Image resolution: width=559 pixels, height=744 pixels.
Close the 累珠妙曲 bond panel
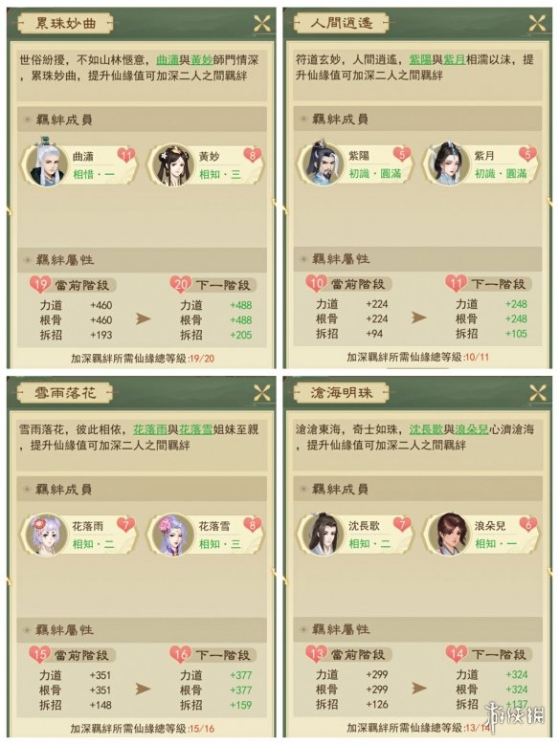click(261, 23)
